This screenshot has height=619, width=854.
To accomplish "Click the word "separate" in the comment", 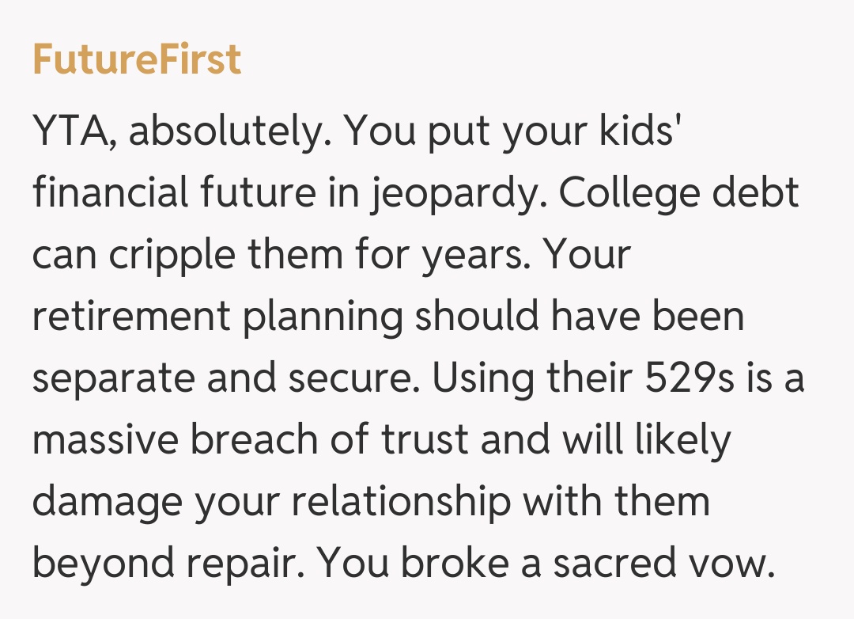I will point(114,379).
